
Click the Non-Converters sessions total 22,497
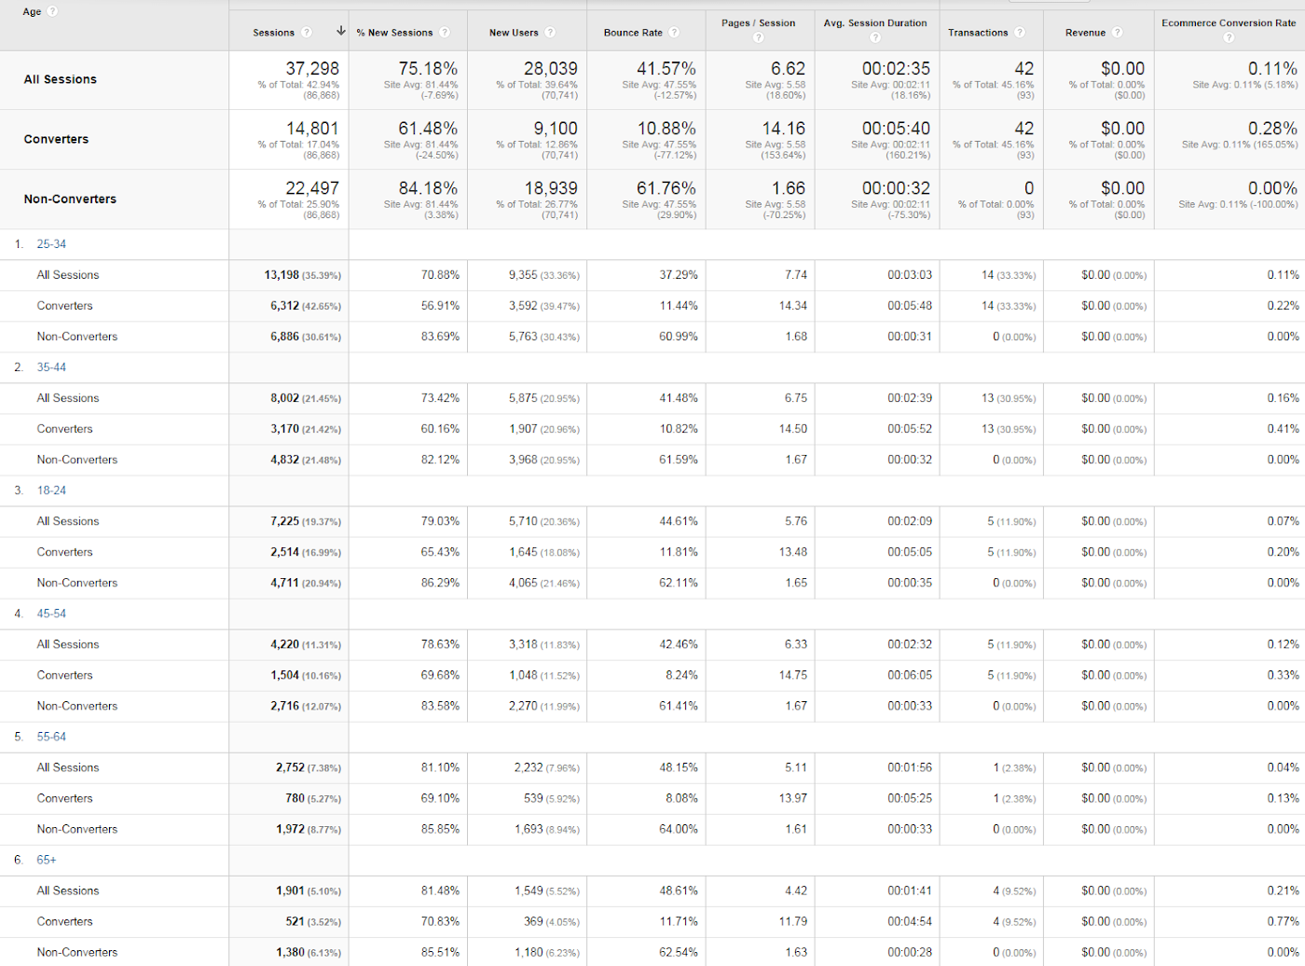(312, 188)
